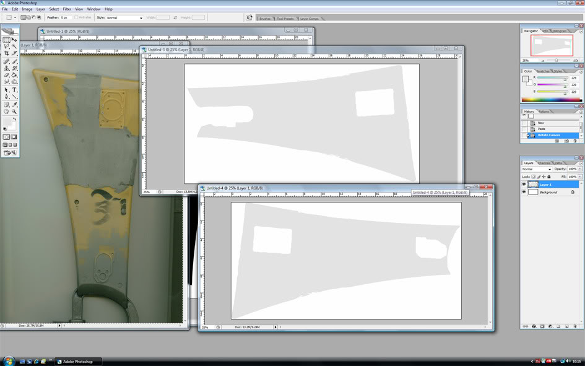The image size is (585, 366).
Task: Click the Windows Start button
Action: pyautogui.click(x=9, y=361)
